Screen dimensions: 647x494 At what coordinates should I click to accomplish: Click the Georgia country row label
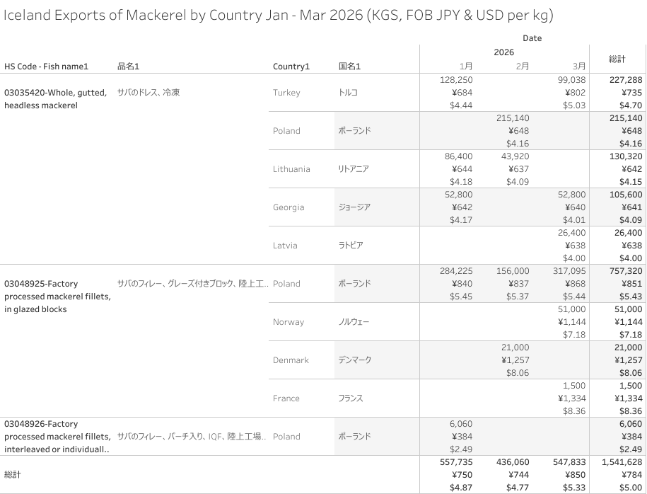coord(288,207)
